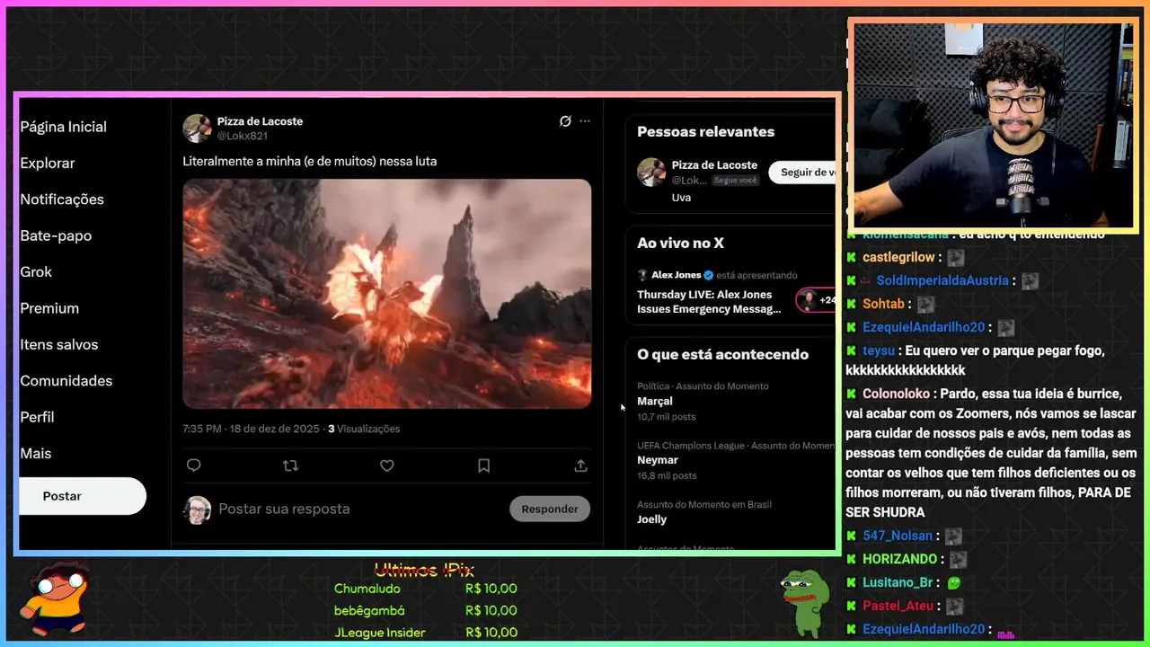The image size is (1150, 647).
Task: Expand the Mais menu
Action: point(36,454)
